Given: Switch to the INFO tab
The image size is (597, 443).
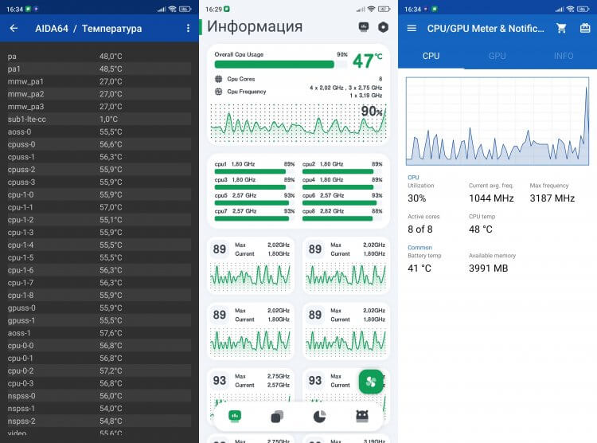Looking at the screenshot, I should [564, 56].
